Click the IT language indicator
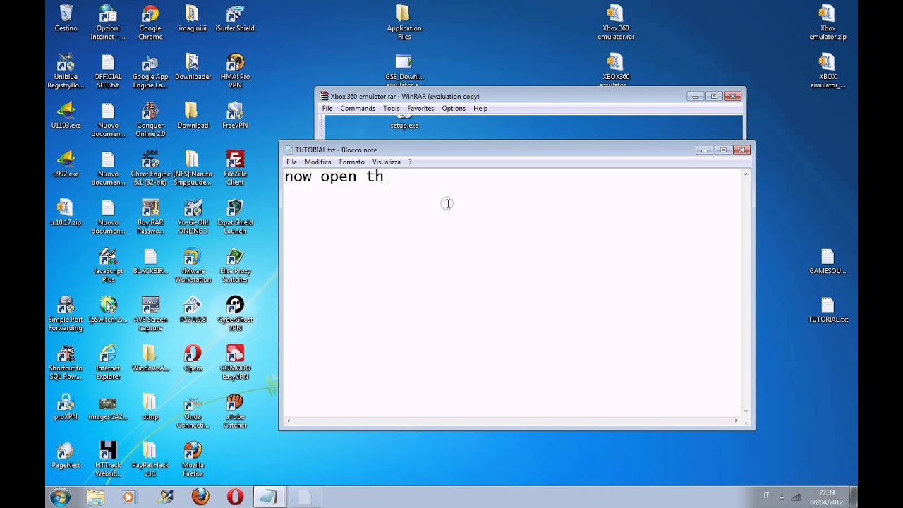The image size is (903, 508). click(x=767, y=496)
